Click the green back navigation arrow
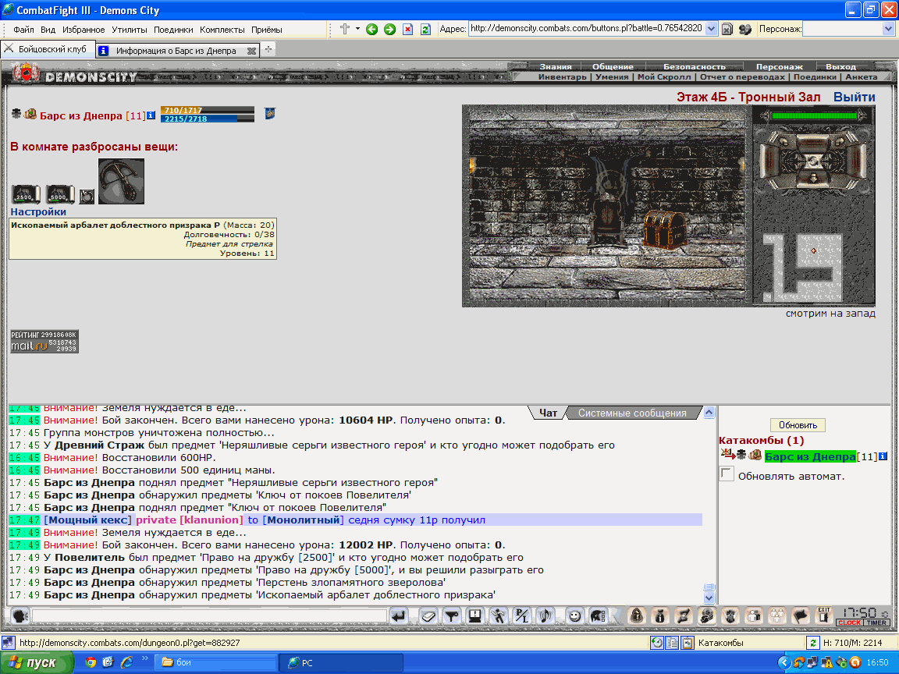 (371, 29)
